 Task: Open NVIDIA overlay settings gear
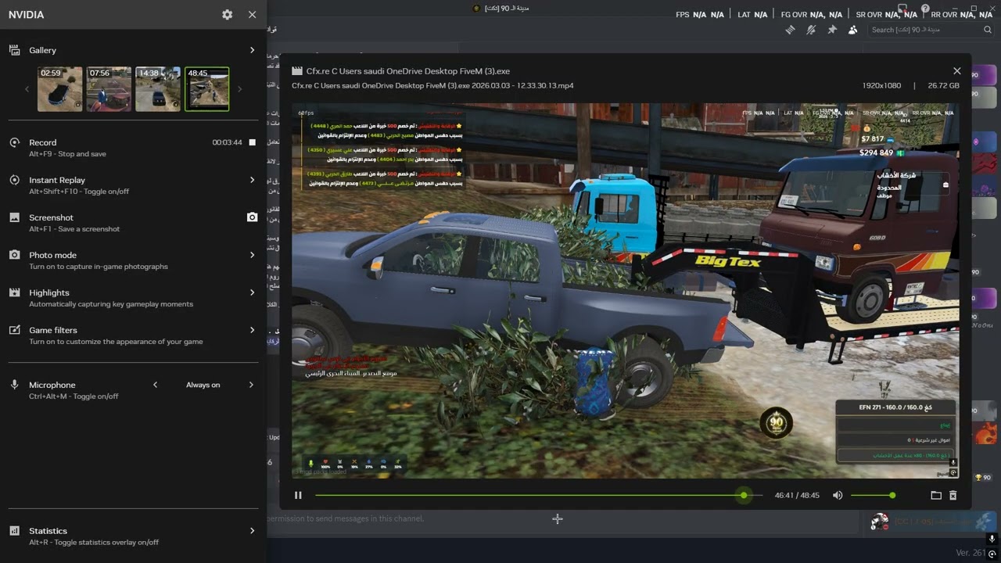[x=227, y=15]
